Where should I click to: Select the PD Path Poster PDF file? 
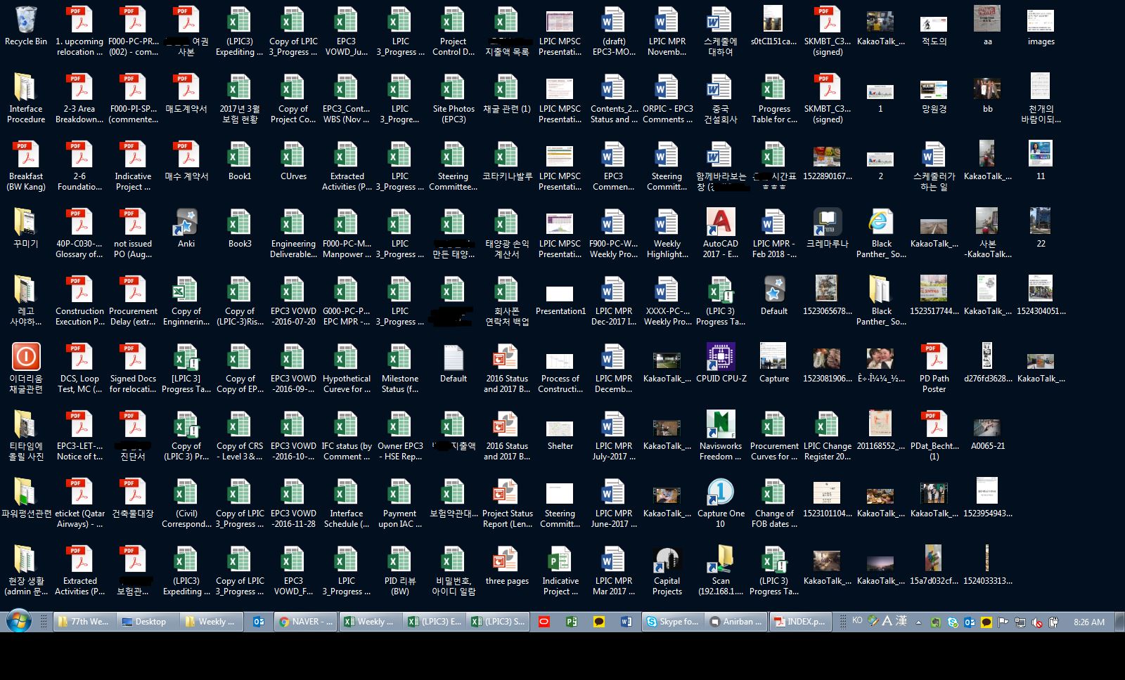pyautogui.click(x=934, y=363)
